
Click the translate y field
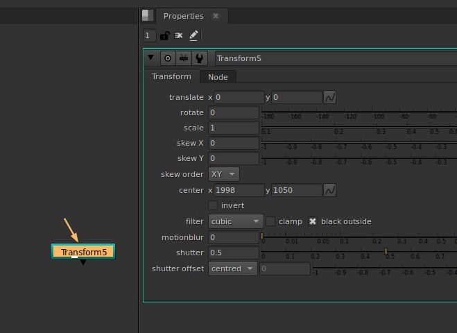tap(297, 97)
